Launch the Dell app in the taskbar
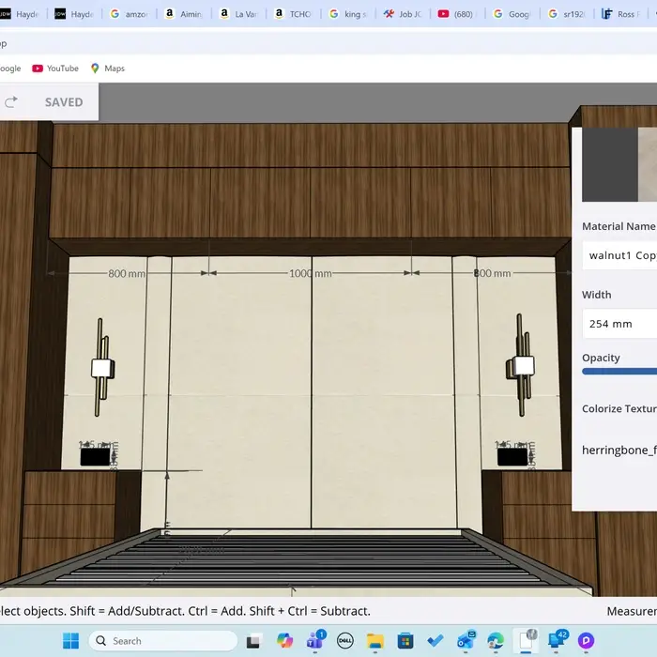This screenshot has height=657, width=657. [345, 641]
